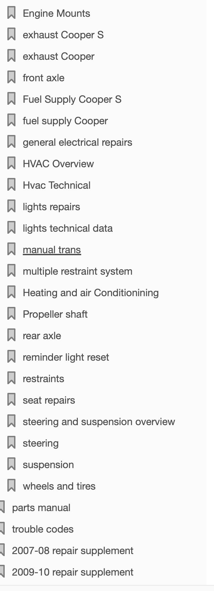
Task: Go to trouble codes bookmark
Action: pos(43,529)
